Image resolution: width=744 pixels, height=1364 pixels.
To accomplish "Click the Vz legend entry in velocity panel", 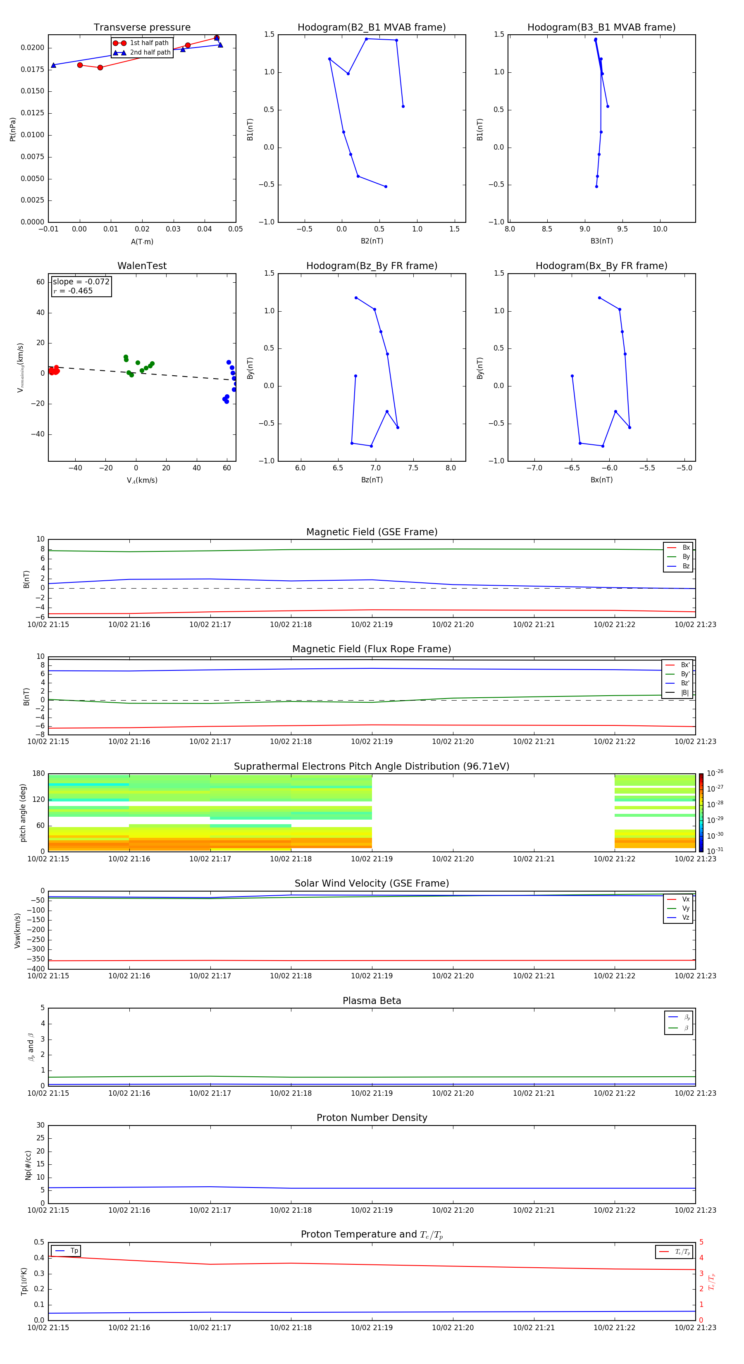I will 678,917.
